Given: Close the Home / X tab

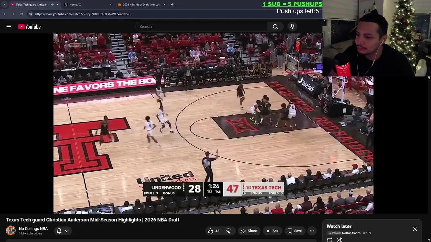Looking at the screenshot, I should pos(111,5).
